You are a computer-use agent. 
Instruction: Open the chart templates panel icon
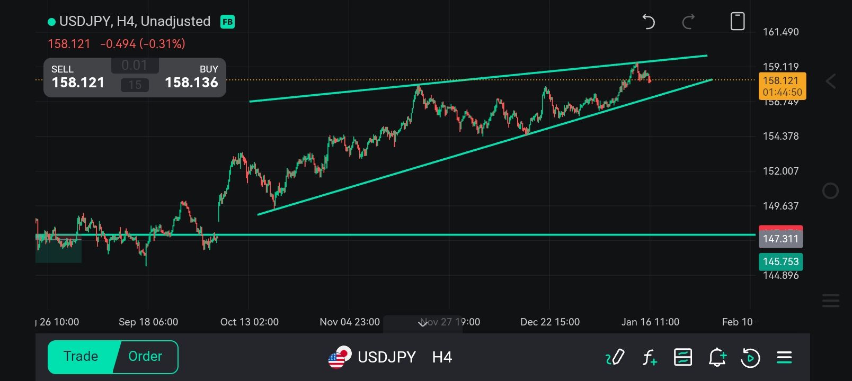point(682,358)
